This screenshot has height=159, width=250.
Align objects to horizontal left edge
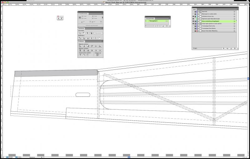(x=80, y=46)
